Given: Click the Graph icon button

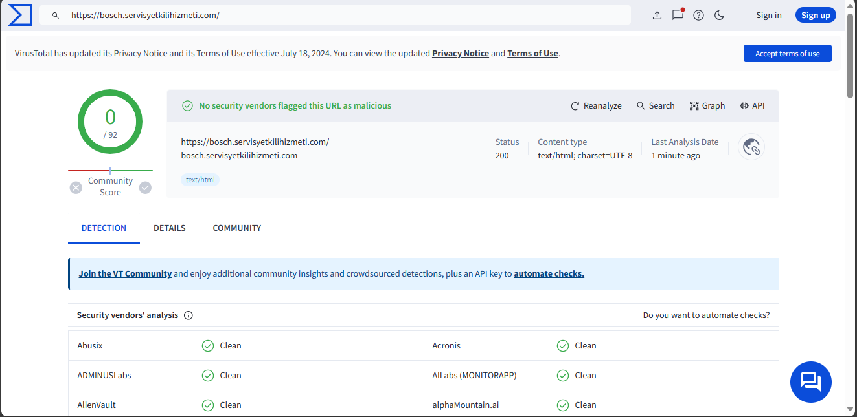Looking at the screenshot, I should click(x=707, y=106).
